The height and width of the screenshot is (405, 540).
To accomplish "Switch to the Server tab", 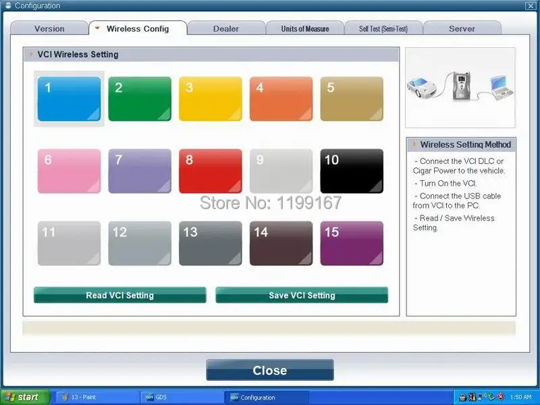I will (x=462, y=28).
